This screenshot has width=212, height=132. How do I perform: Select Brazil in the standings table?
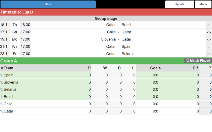tap(8, 97)
